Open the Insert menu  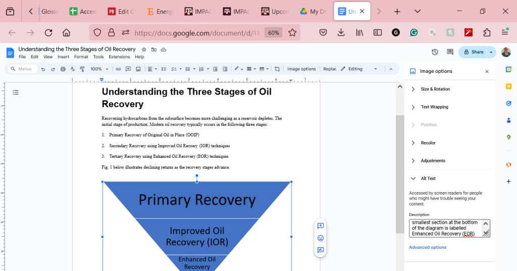(x=63, y=57)
